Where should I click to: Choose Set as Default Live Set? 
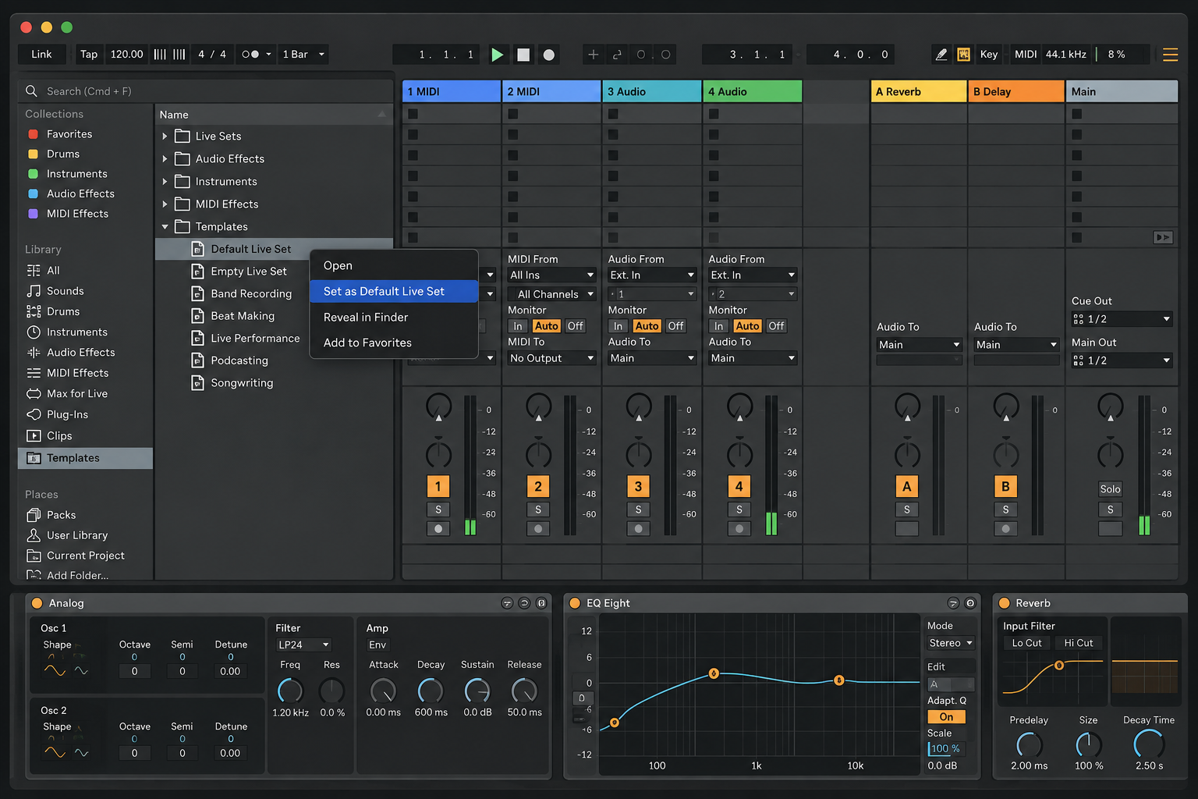(x=394, y=292)
